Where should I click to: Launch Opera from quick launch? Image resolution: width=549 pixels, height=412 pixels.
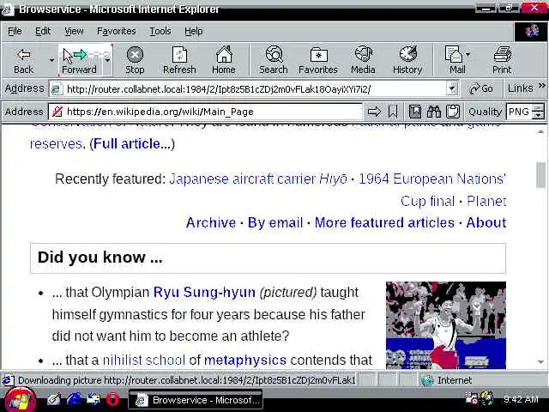pos(112,400)
